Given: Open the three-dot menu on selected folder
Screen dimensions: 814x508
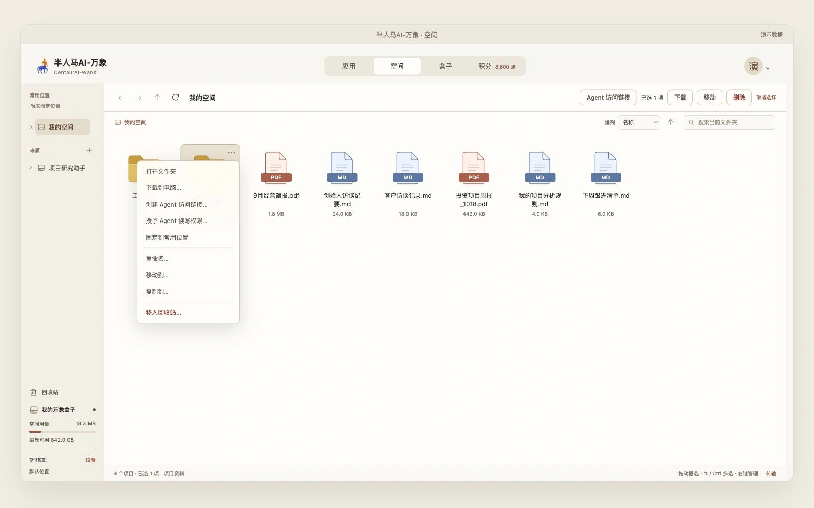Looking at the screenshot, I should (x=231, y=153).
